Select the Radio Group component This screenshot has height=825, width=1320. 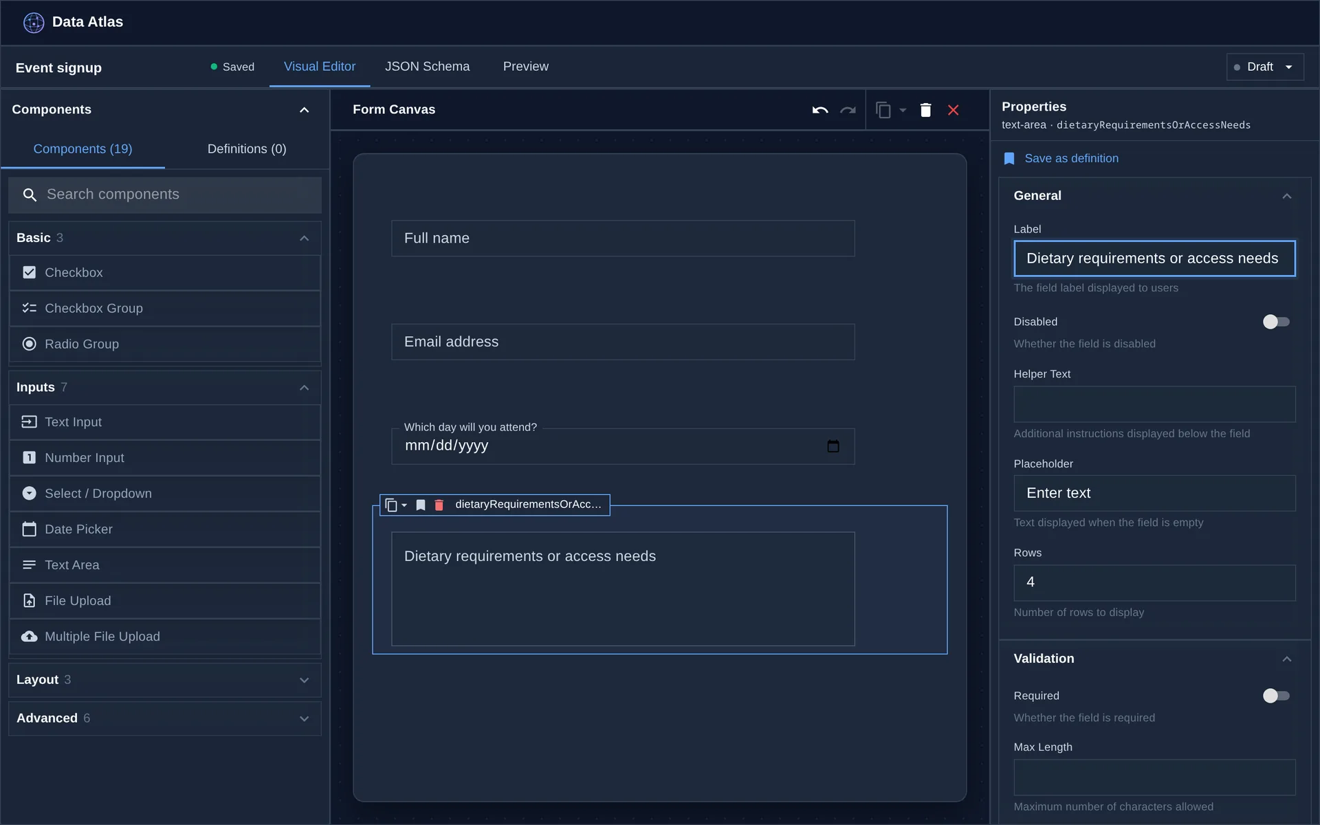tap(165, 344)
